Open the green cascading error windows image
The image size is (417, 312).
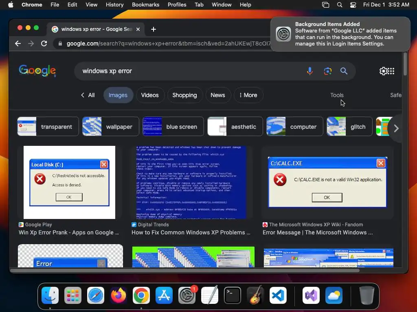click(x=193, y=257)
